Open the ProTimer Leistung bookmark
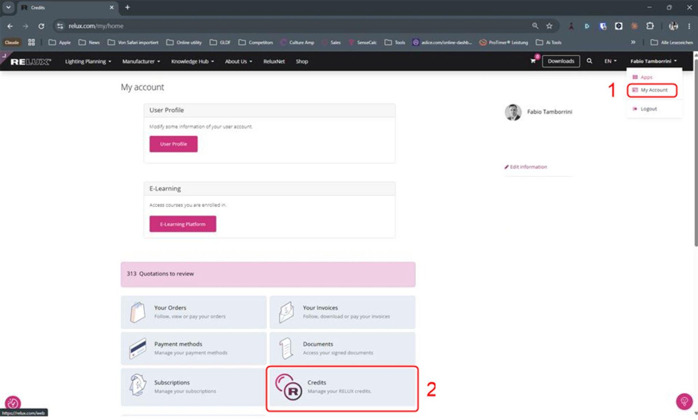 point(504,42)
